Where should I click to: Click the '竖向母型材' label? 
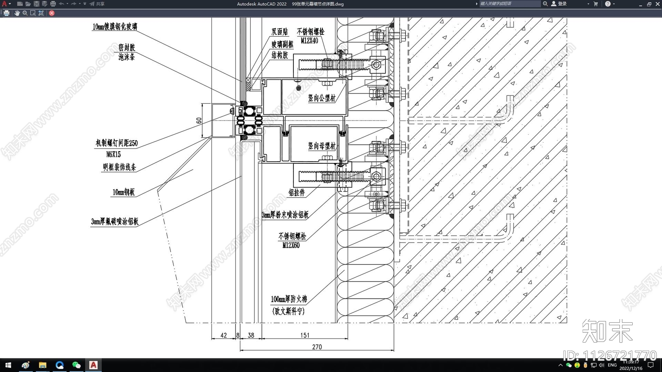click(322, 146)
